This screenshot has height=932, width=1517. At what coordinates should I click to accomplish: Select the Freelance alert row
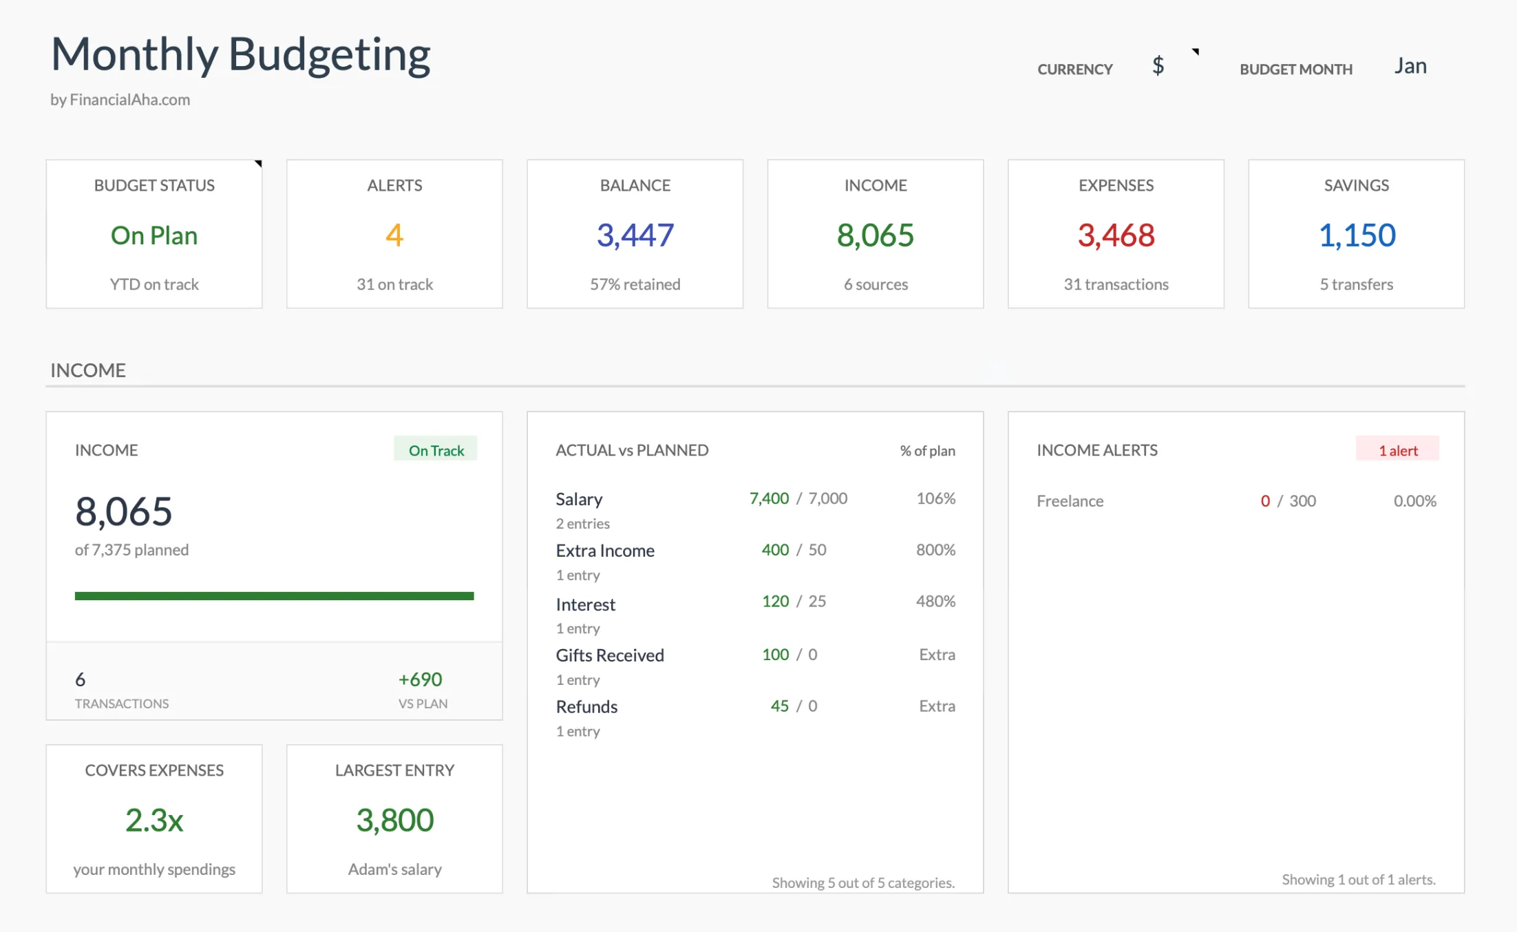(1070, 501)
